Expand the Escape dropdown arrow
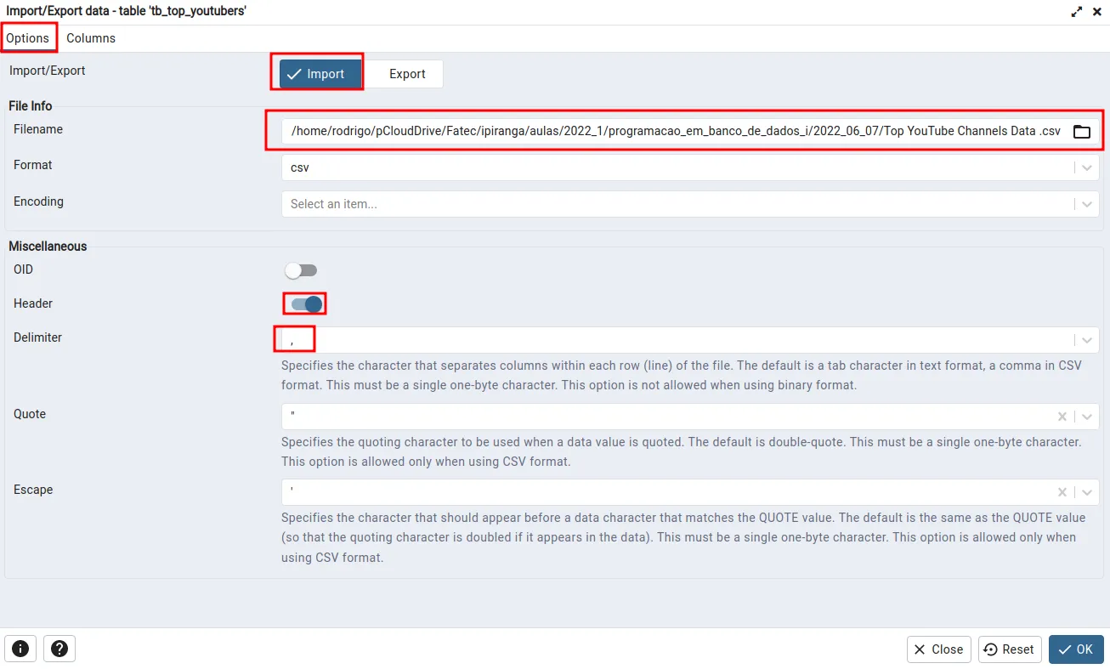Screen dimensions: 1110x669 click(x=1087, y=492)
